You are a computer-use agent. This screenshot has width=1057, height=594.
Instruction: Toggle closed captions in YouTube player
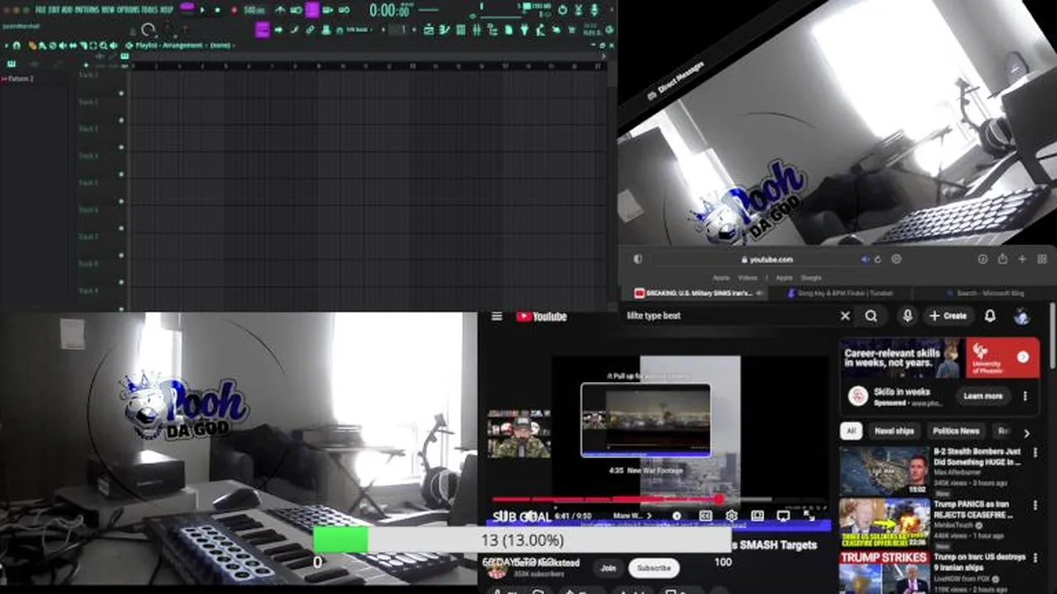[x=705, y=516]
